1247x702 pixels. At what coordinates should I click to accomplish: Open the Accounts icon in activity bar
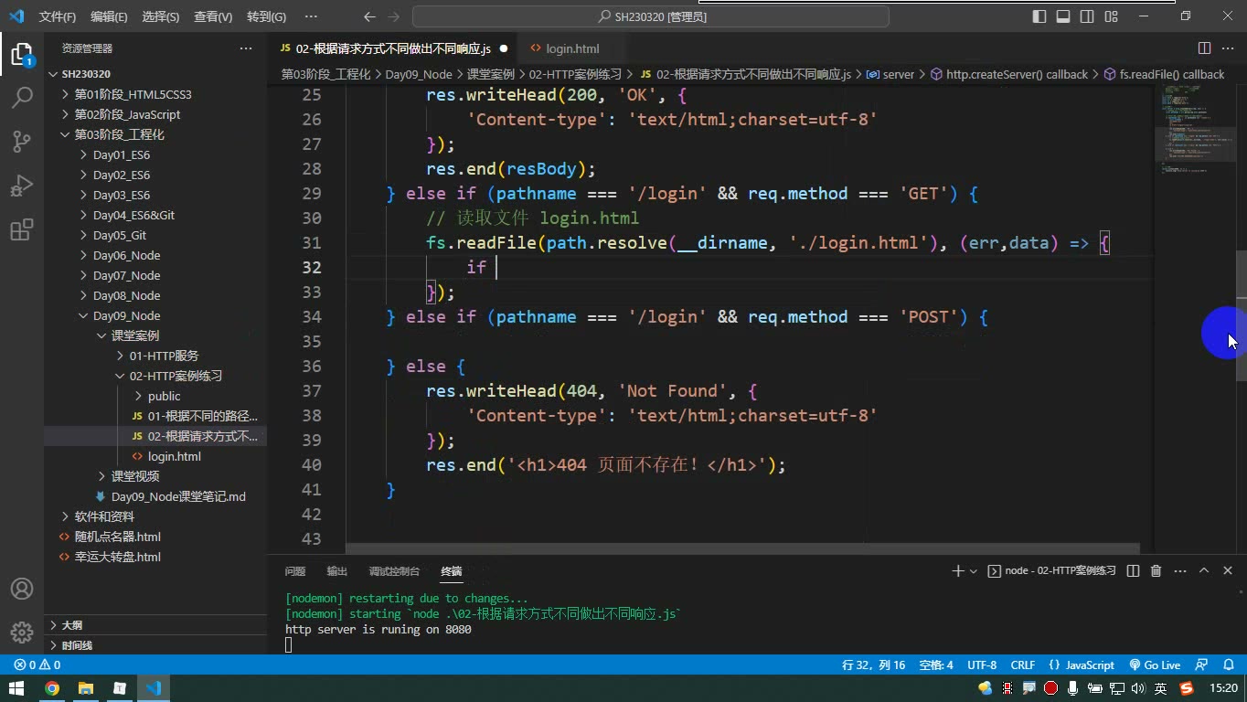click(22, 589)
